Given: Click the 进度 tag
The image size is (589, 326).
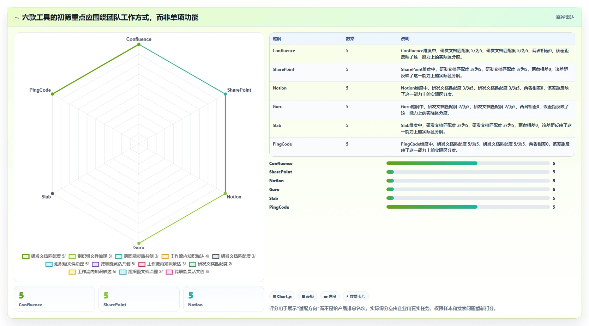Looking at the screenshot, I should coord(330,296).
